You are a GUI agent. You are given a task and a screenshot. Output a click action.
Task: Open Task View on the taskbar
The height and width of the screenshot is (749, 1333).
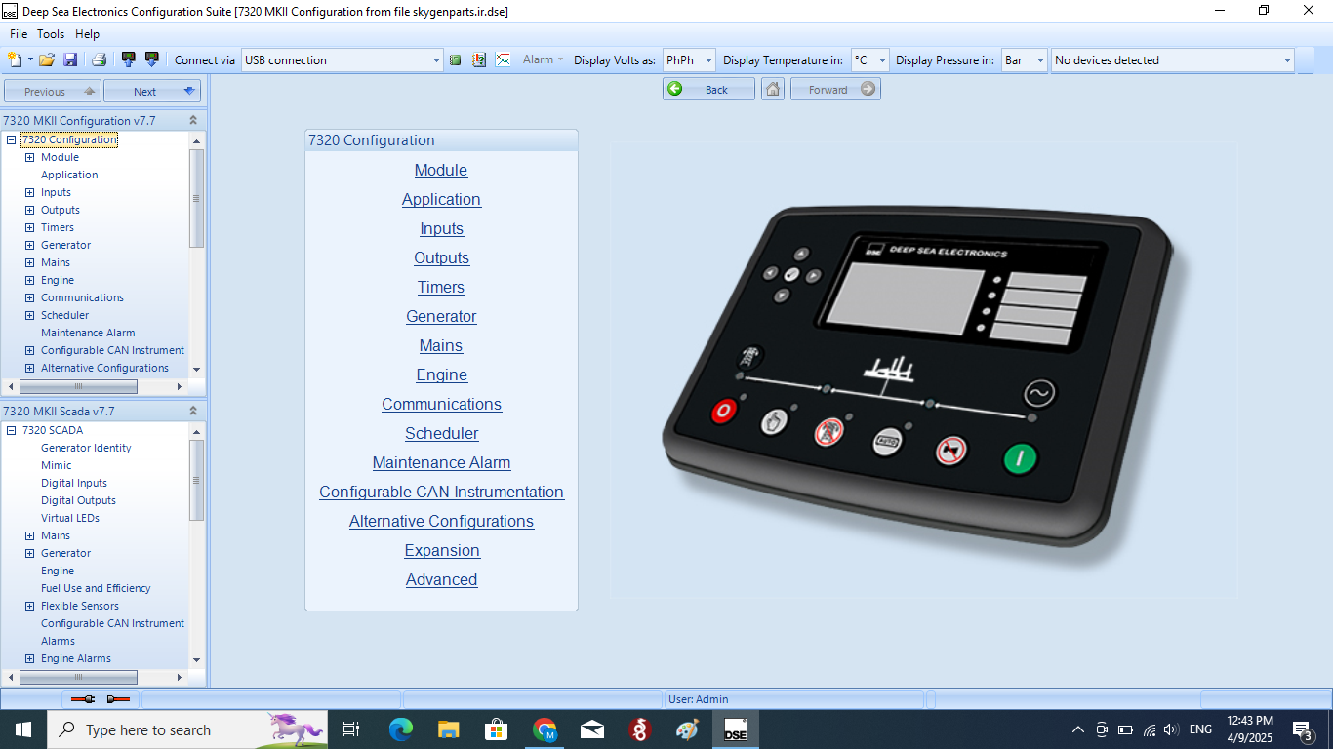coord(351,729)
